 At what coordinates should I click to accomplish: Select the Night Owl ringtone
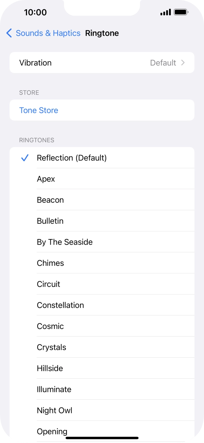[x=55, y=410]
